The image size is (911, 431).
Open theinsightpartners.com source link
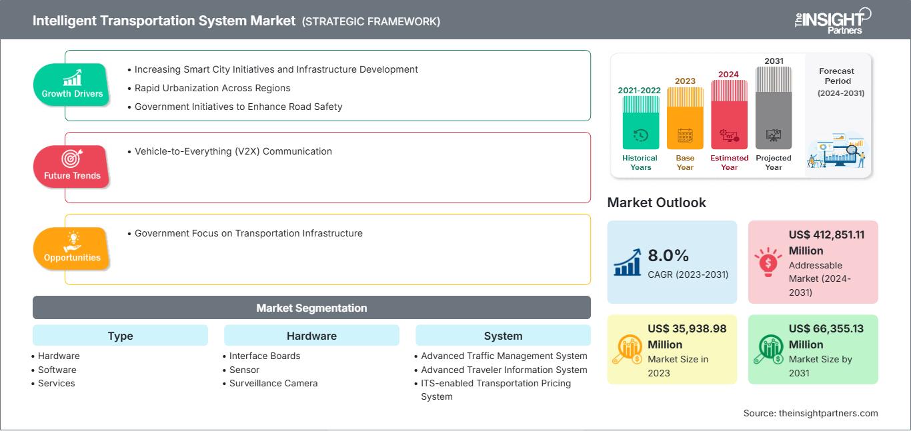(x=829, y=413)
